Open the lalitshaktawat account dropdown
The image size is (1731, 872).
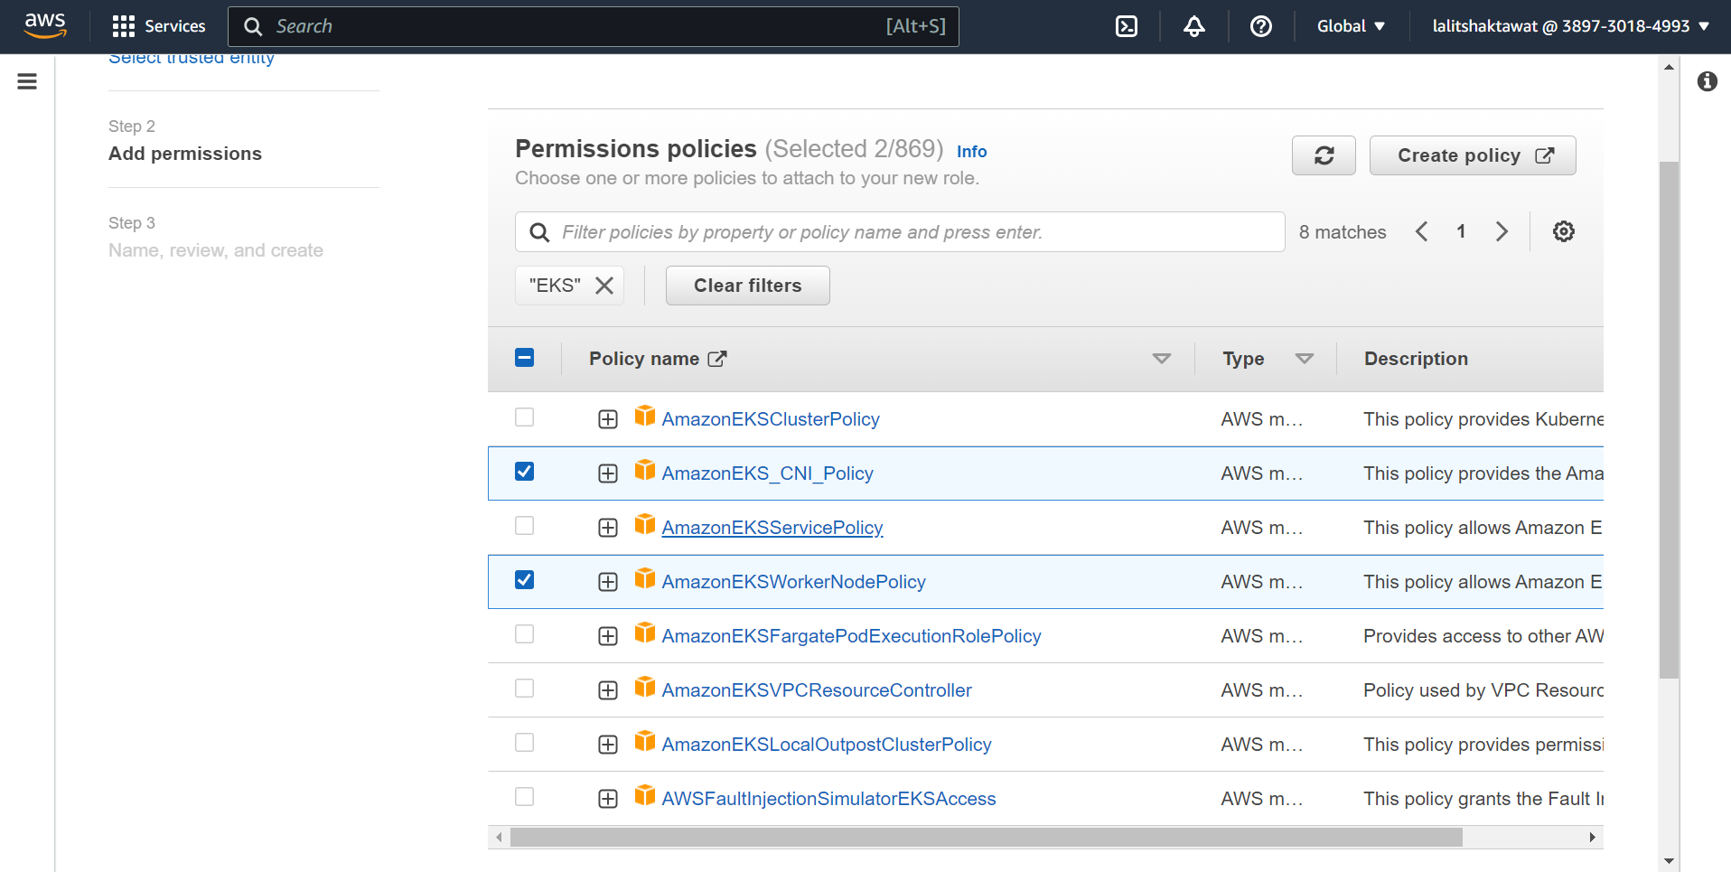click(x=1571, y=26)
